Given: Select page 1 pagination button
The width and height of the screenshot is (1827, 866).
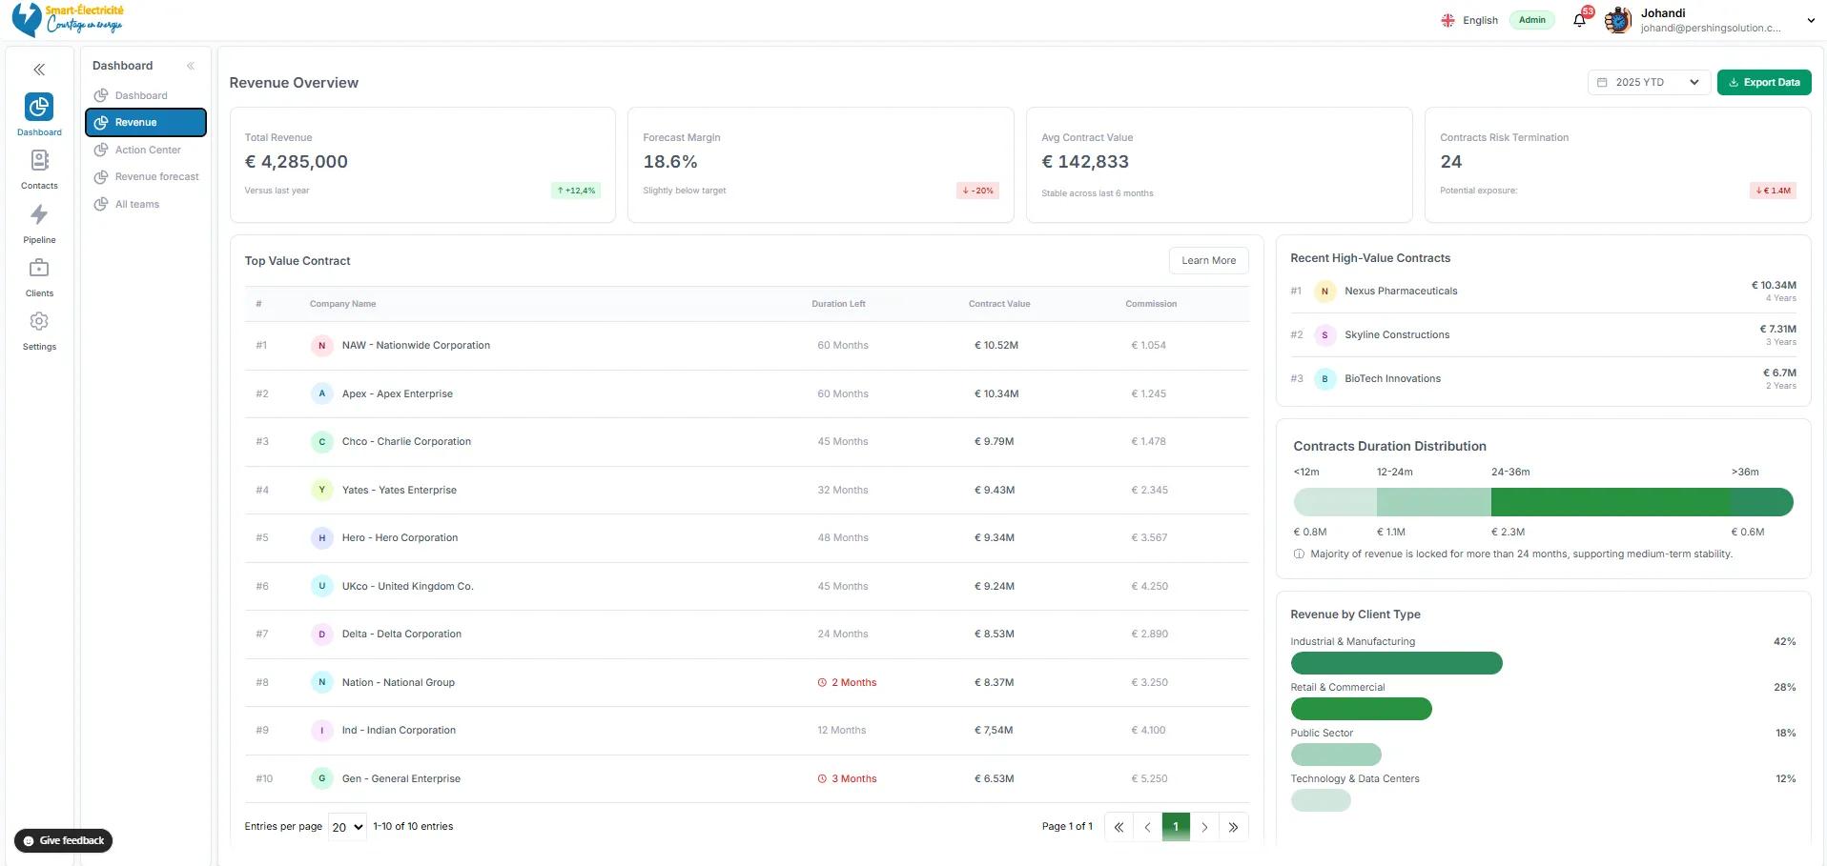Looking at the screenshot, I should [x=1176, y=827].
